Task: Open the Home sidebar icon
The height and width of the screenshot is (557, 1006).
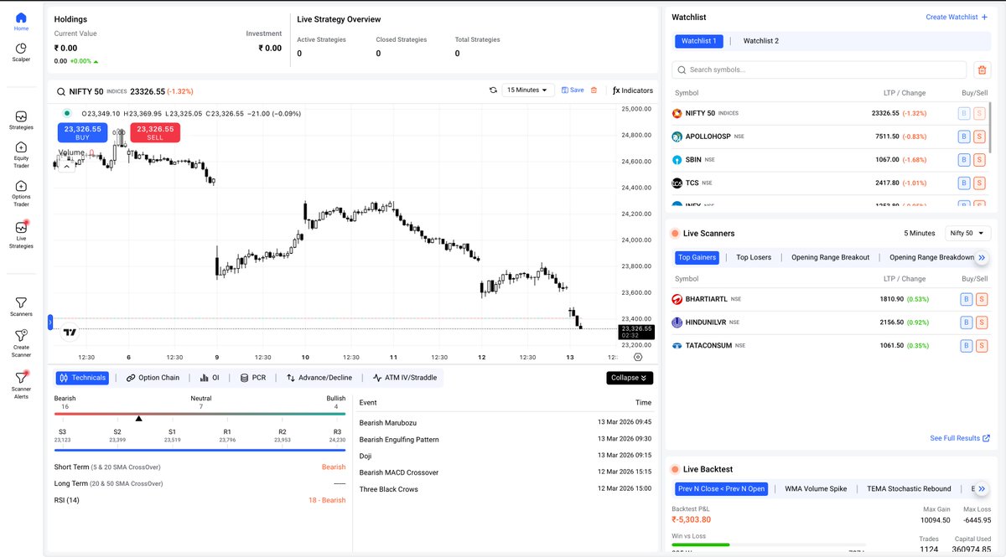Action: click(x=21, y=21)
